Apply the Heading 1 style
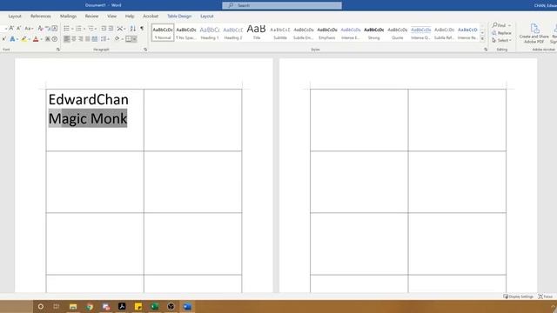 click(x=210, y=33)
